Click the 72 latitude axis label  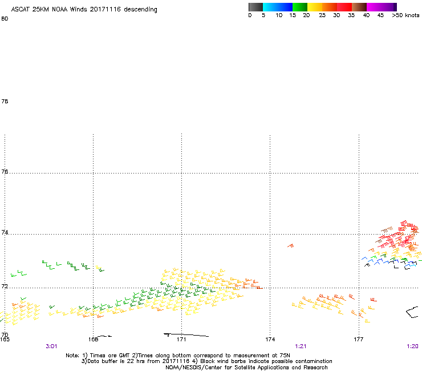click(x=5, y=286)
